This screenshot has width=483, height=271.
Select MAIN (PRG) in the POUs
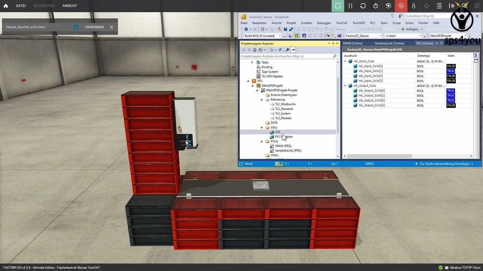(x=283, y=146)
